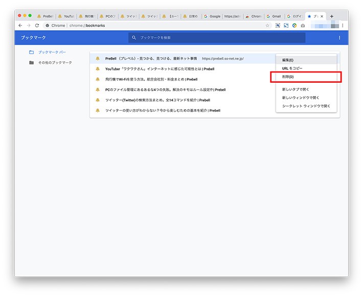Click the back navigation arrow
Viewport: 363px width, 296px height.
20,25
